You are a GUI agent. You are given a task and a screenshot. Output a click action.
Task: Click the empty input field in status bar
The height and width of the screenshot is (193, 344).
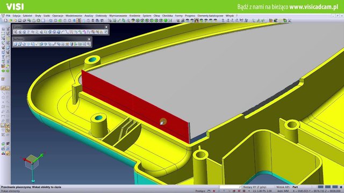click(230, 187)
